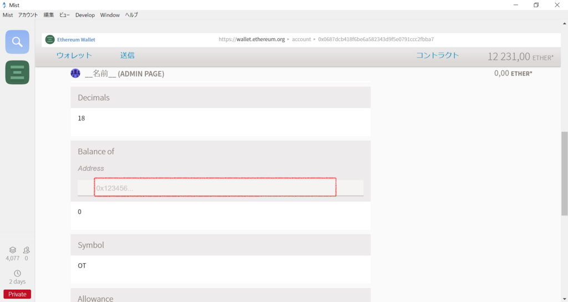Click the scrollbar down arrow
The height and width of the screenshot is (302, 568).
tap(564, 299)
